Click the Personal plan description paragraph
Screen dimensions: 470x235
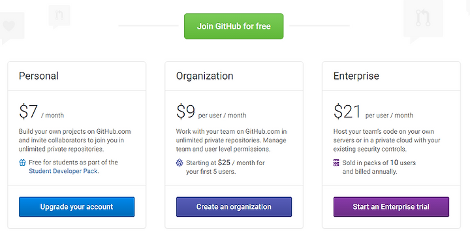[x=75, y=140]
